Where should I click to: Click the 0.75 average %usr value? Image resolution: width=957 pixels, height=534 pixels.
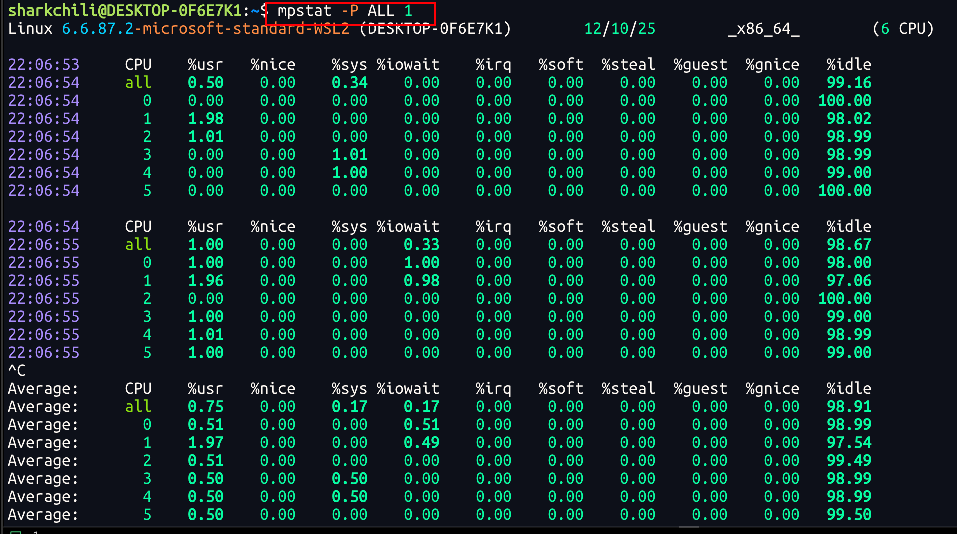pos(206,407)
